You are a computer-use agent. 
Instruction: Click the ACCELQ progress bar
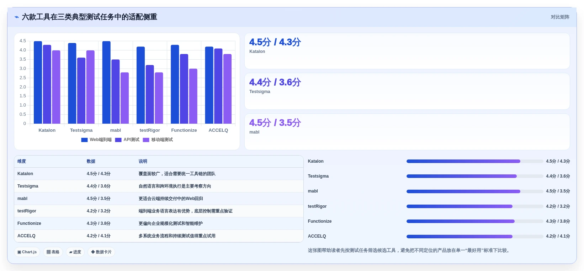coord(475,237)
